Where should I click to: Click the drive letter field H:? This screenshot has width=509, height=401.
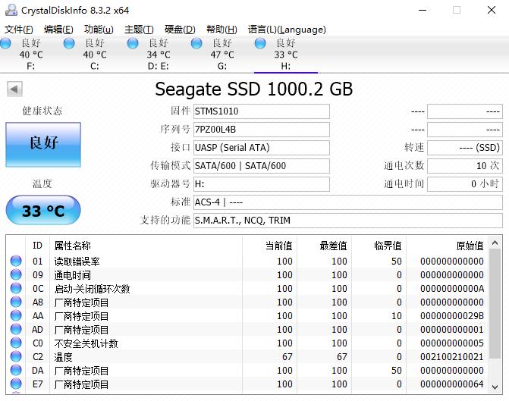pyautogui.click(x=262, y=184)
